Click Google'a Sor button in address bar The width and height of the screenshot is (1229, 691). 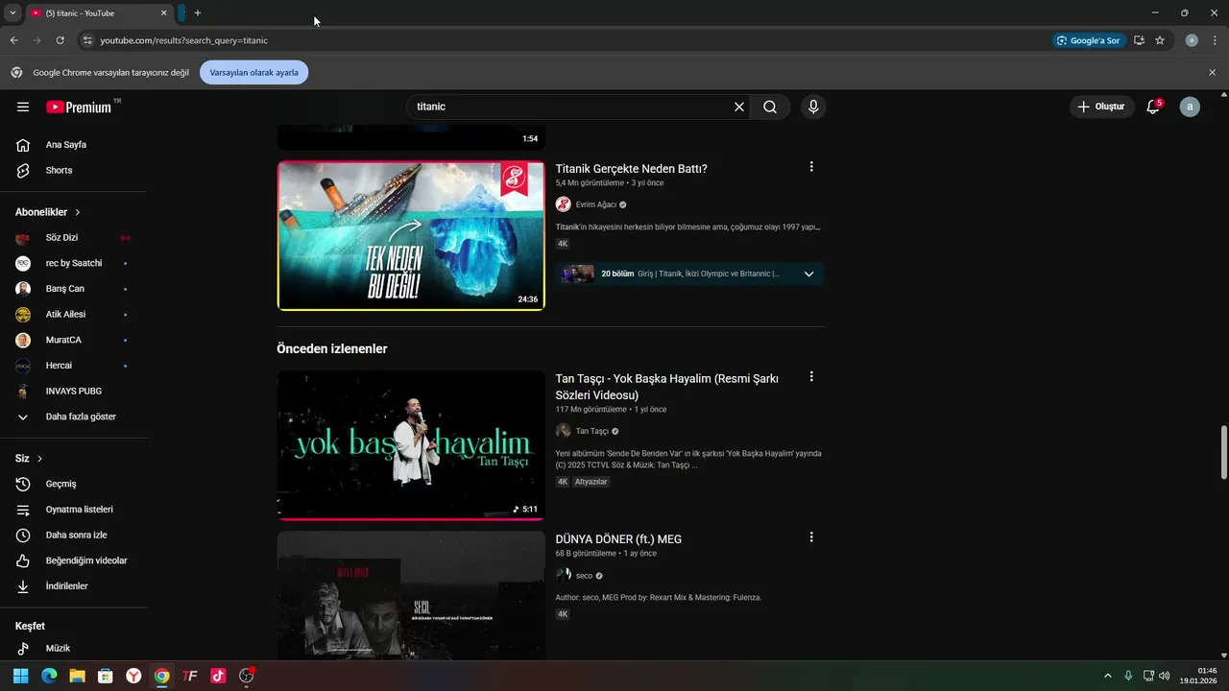[x=1088, y=40]
